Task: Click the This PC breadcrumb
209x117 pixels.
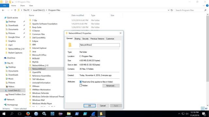Action: point(26,10)
